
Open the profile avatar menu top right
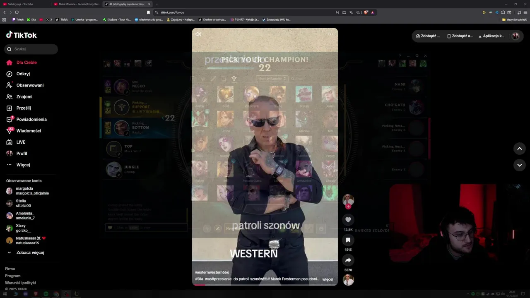tap(516, 36)
